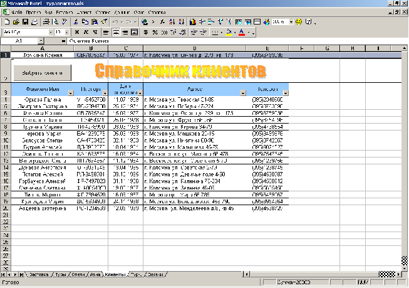
Task: Apply currency style format
Action: pos(146,32)
